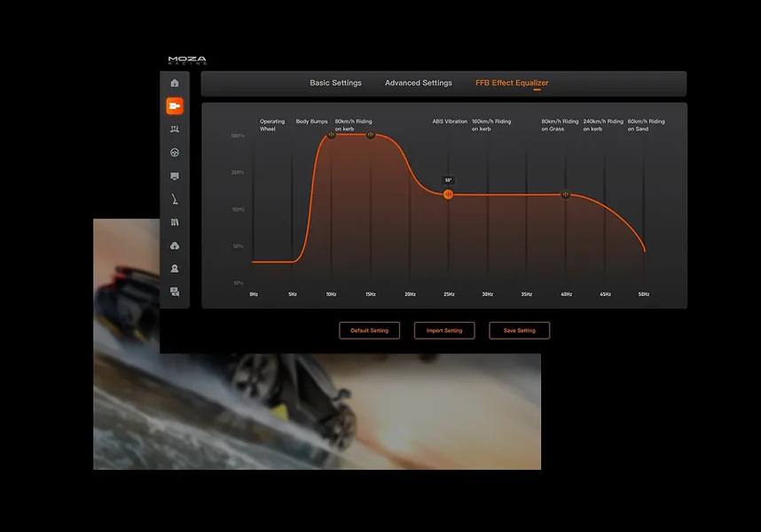Open the user profile icon in sidebar

(175, 269)
